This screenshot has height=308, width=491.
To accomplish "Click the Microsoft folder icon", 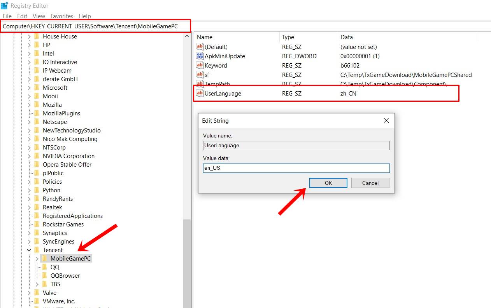I will click(37, 87).
